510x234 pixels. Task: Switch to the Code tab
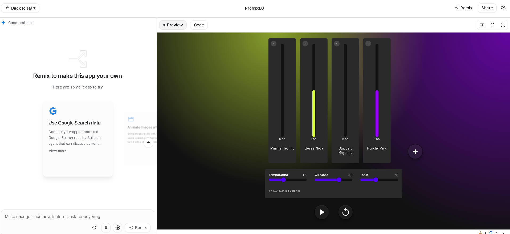199,25
